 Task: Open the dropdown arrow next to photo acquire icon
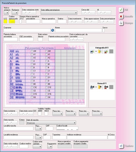point(96,51)
